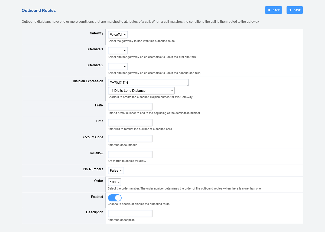Click the back arrow icon on Back

[269, 10]
